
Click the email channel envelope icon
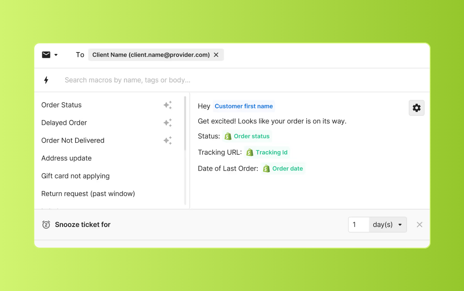tap(46, 55)
